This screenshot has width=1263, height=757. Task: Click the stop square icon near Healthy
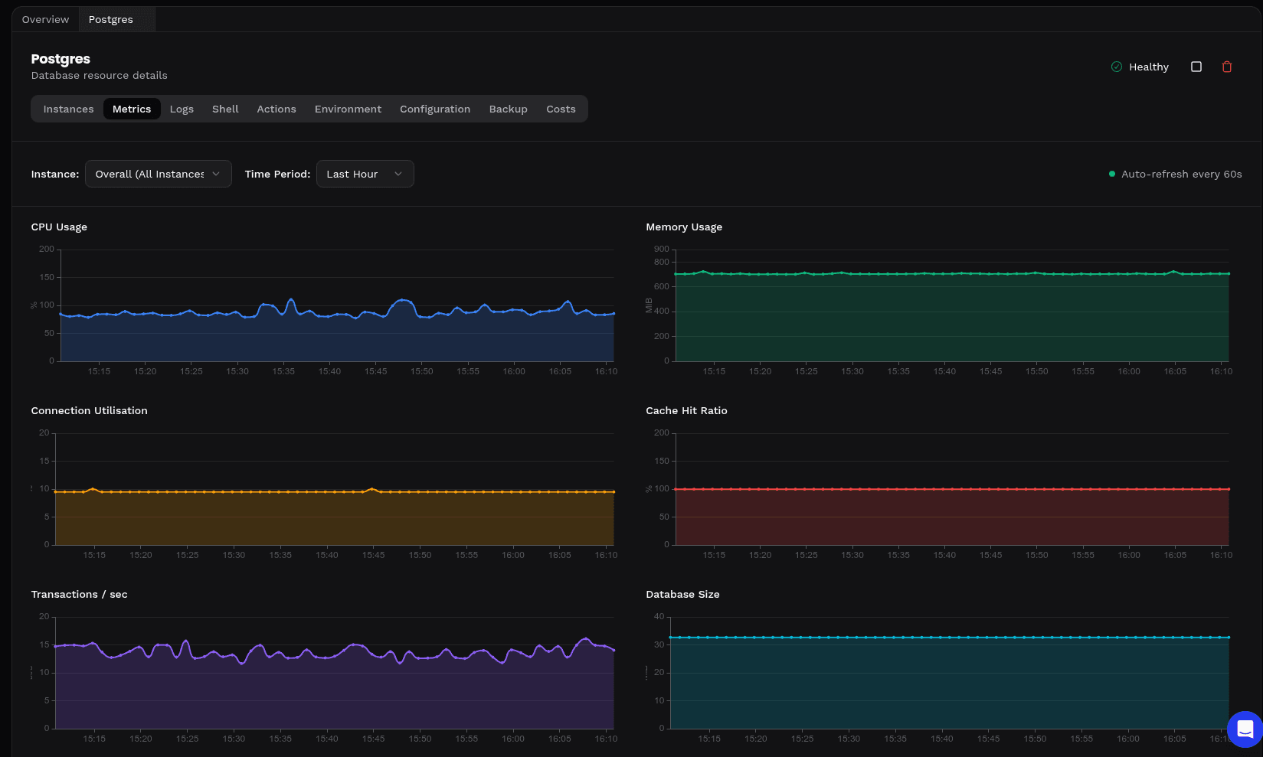pyautogui.click(x=1196, y=67)
